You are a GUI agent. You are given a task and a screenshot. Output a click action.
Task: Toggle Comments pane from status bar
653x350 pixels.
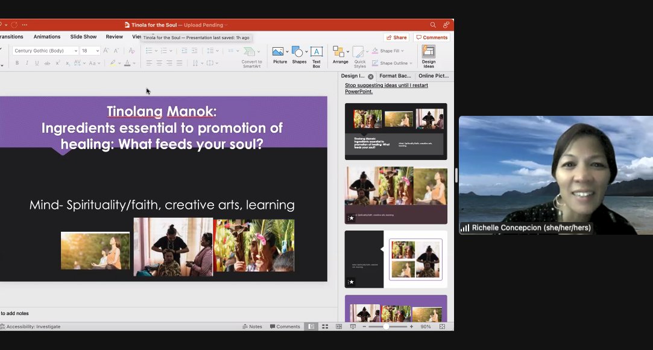coord(285,326)
